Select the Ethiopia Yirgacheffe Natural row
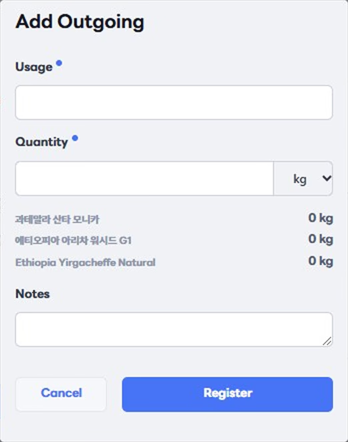 click(174, 261)
